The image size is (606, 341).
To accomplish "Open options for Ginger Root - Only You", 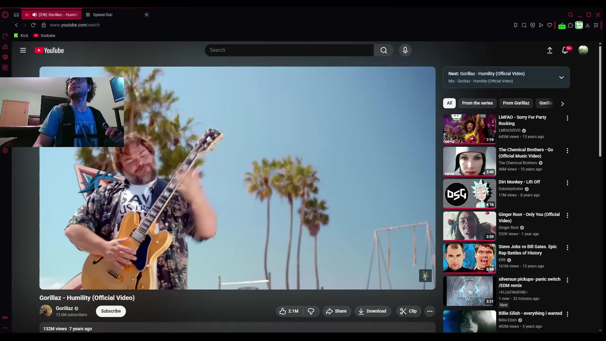I will (x=567, y=215).
